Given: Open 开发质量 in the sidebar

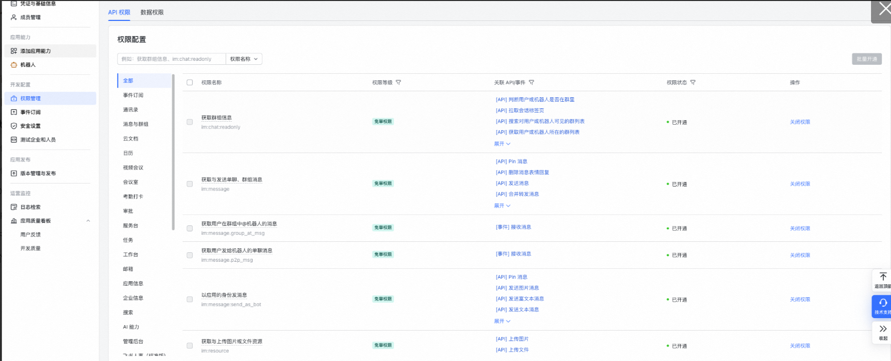Looking at the screenshot, I should pos(30,248).
